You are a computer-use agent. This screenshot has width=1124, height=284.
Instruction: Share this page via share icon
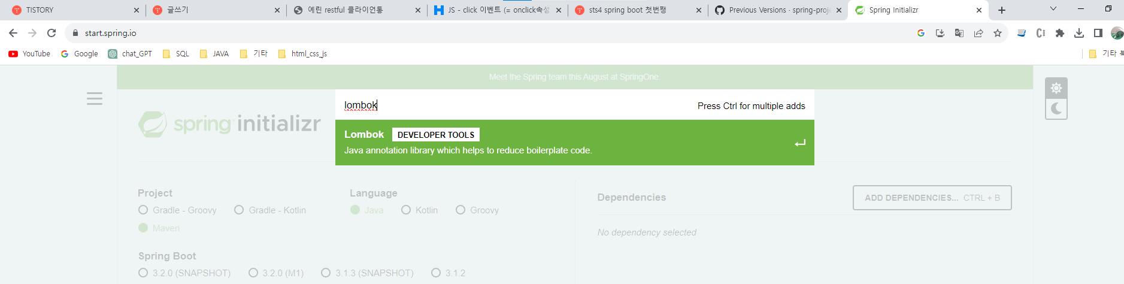(x=978, y=33)
